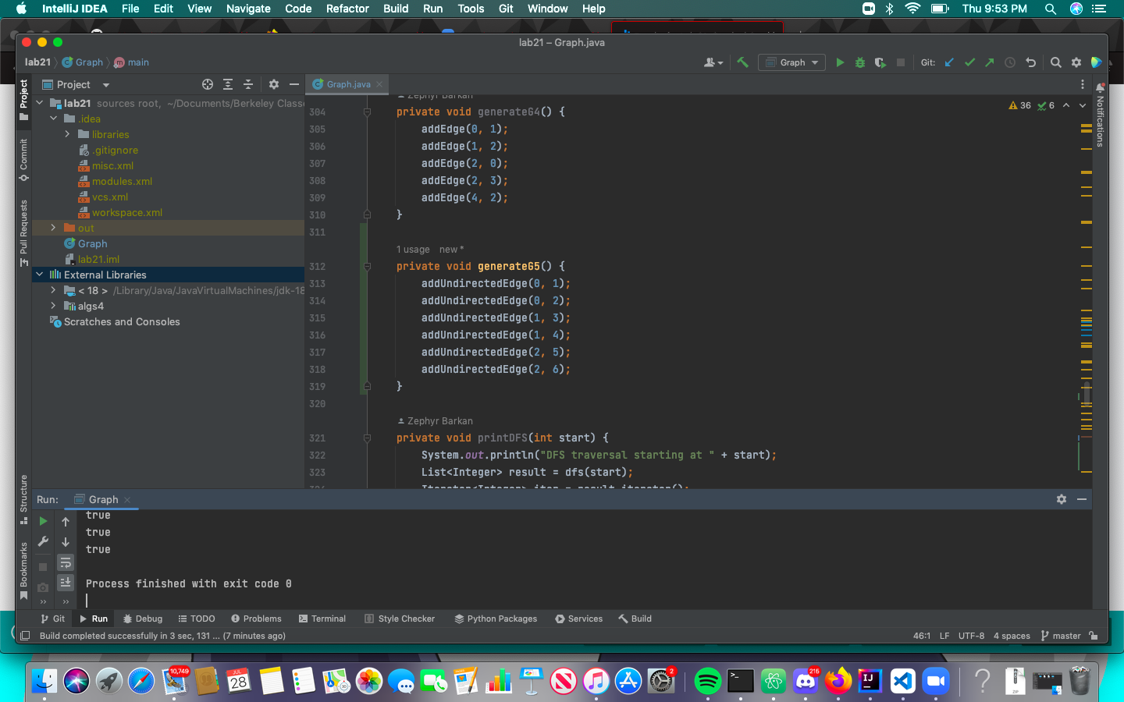Image resolution: width=1124 pixels, height=702 pixels.
Task: Click Select Opened File crosshair icon
Action: pyautogui.click(x=208, y=84)
